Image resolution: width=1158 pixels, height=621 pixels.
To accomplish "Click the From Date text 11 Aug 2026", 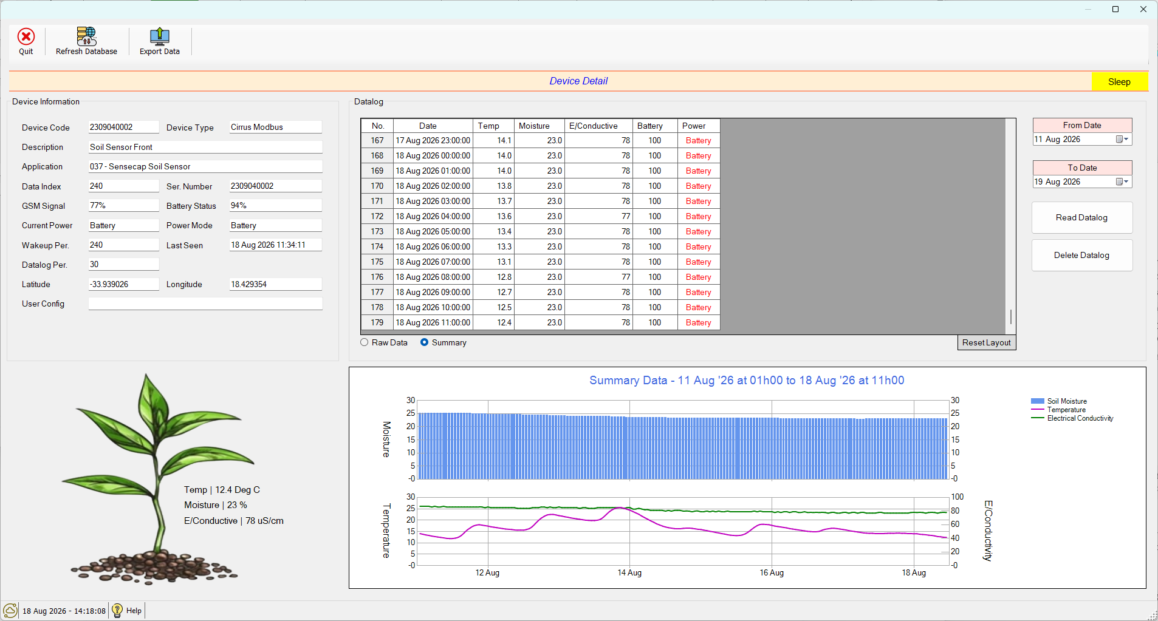I will click(x=1058, y=140).
